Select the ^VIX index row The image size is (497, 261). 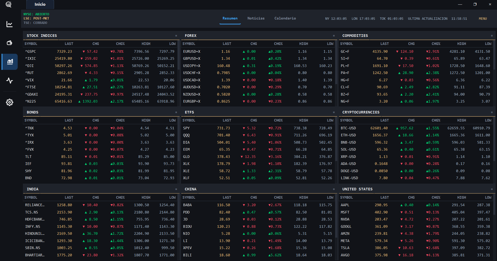tap(100, 80)
